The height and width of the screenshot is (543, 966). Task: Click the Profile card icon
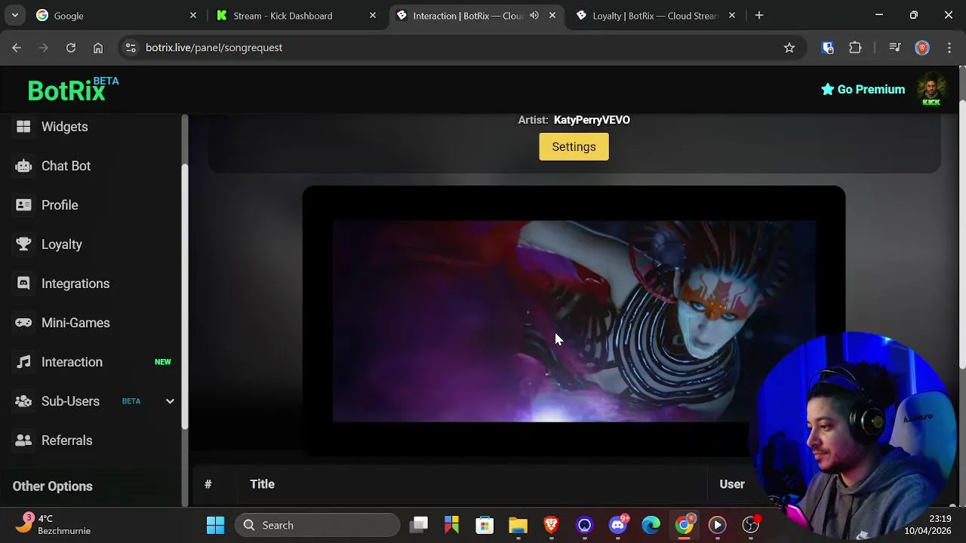tap(23, 205)
